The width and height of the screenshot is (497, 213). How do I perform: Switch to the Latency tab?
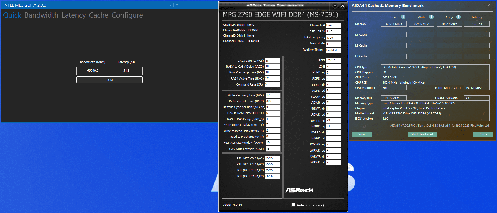click(73, 15)
